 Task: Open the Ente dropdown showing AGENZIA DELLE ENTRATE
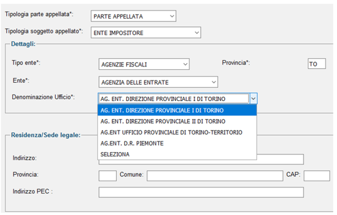coord(158,82)
